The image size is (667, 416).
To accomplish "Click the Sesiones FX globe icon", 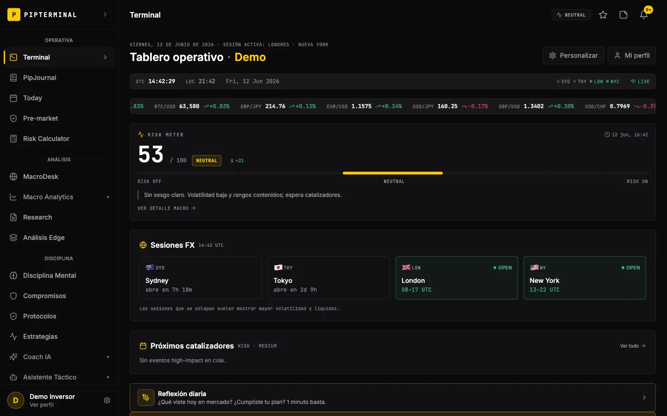I will tap(143, 245).
